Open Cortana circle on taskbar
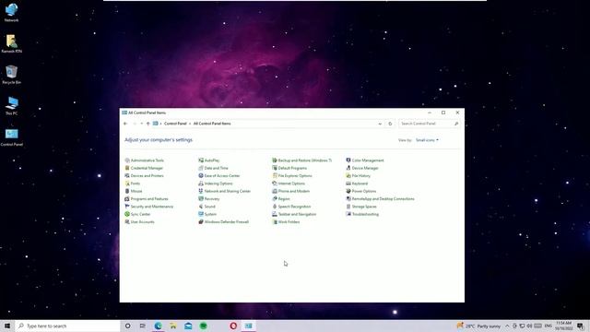The width and height of the screenshot is (590, 332). pyautogui.click(x=127, y=326)
